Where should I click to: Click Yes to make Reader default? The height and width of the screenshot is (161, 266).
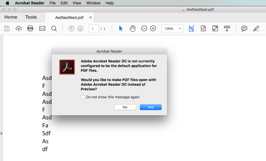151,107
